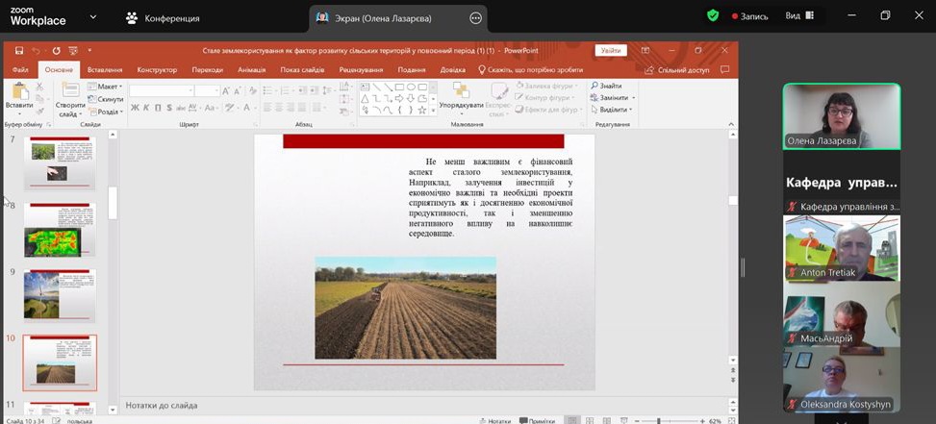Click the Save icon in quick access toolbar
Viewport: 936px width, 424px height.
(x=19, y=51)
